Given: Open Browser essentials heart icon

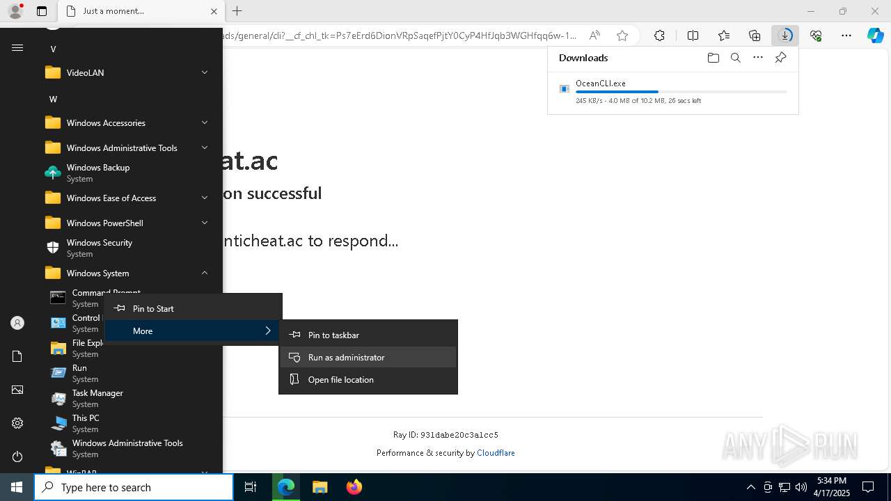Looking at the screenshot, I should (x=816, y=35).
